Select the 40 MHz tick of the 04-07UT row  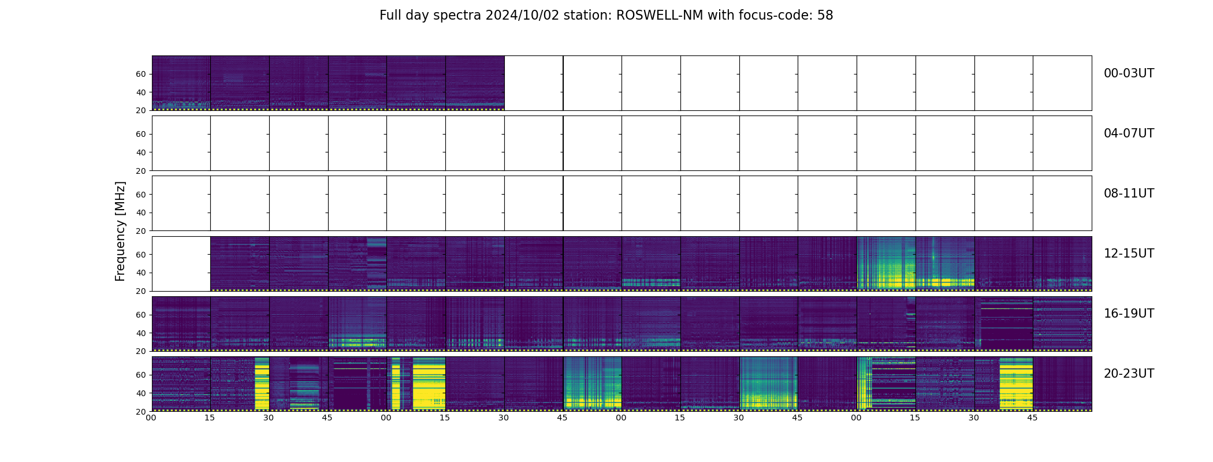[x=141, y=152]
